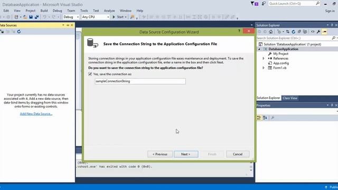Open the Project menu
338x190 pixels.
coord(31,11)
